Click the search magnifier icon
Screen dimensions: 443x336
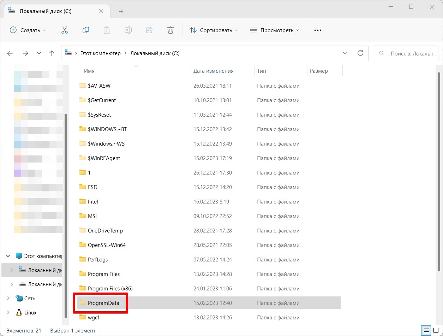(381, 53)
